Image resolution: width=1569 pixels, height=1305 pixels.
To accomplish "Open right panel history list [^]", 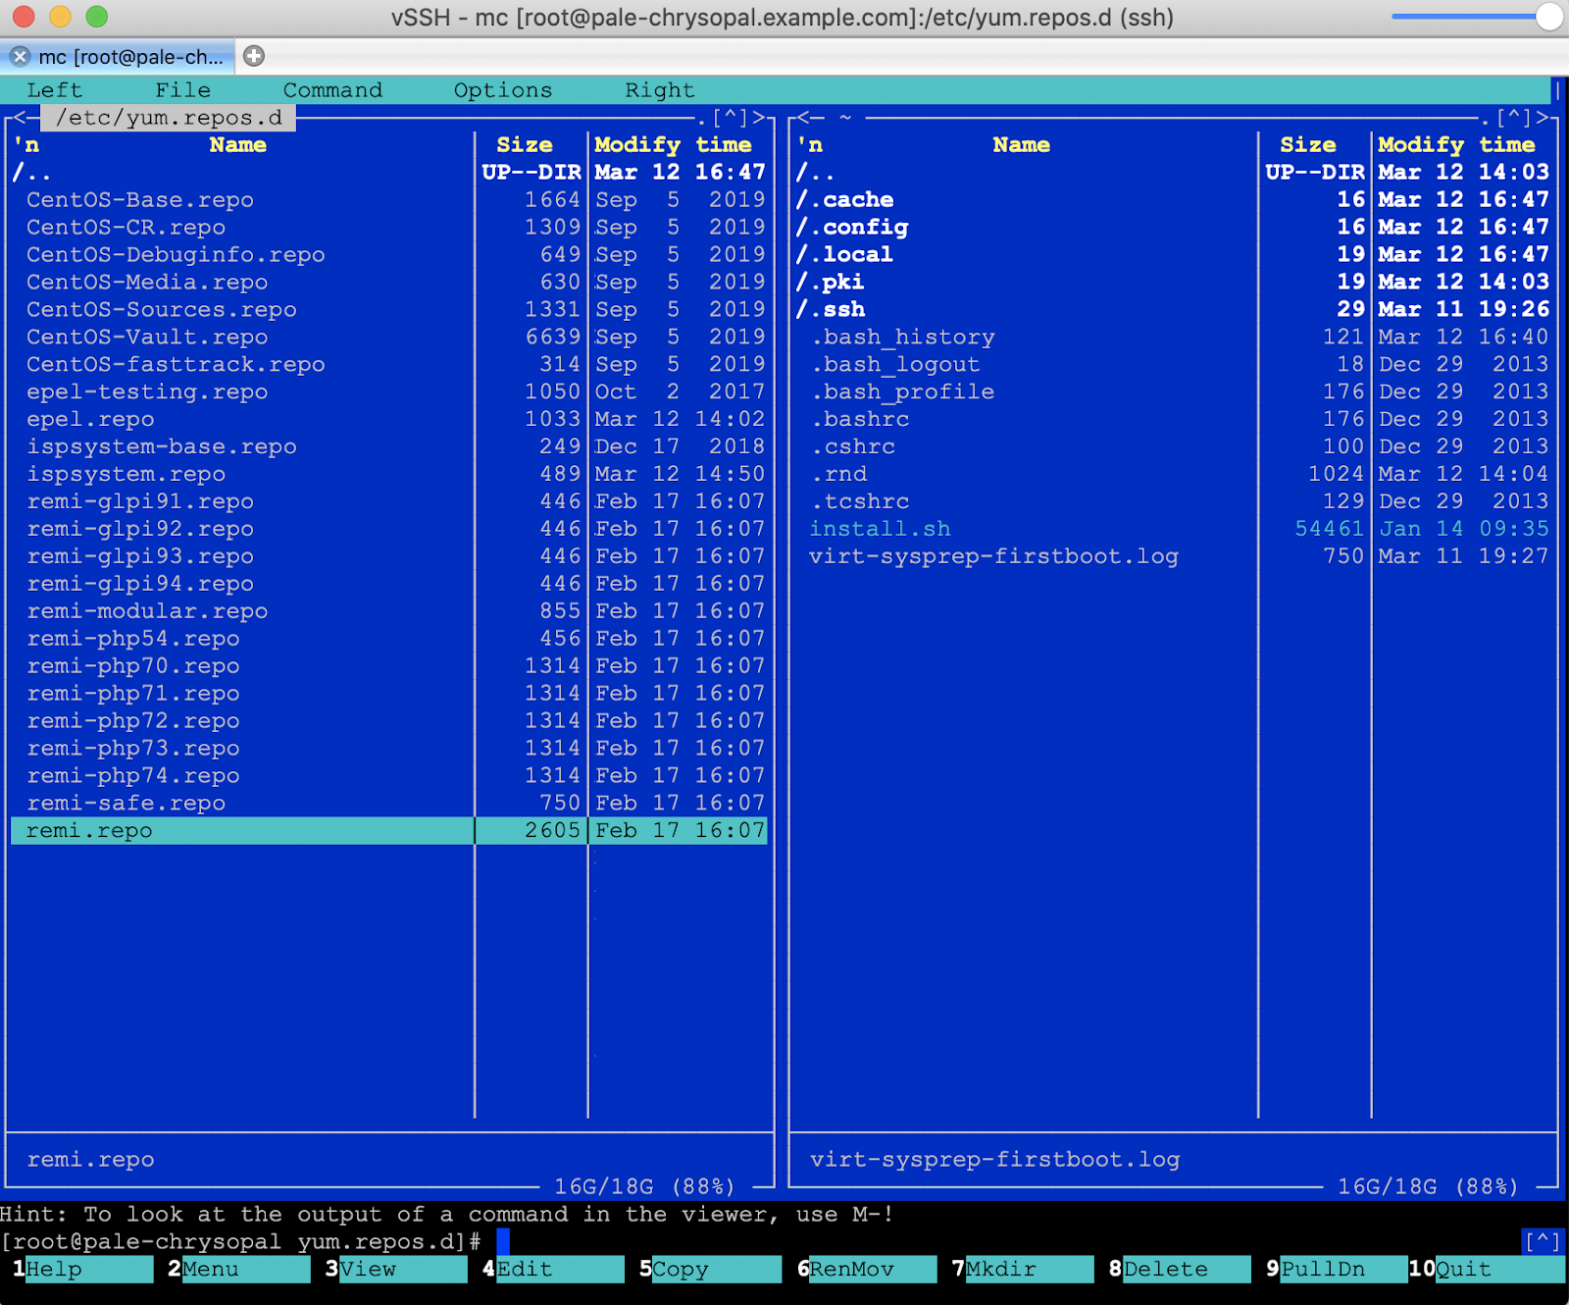I will pos(1514,118).
